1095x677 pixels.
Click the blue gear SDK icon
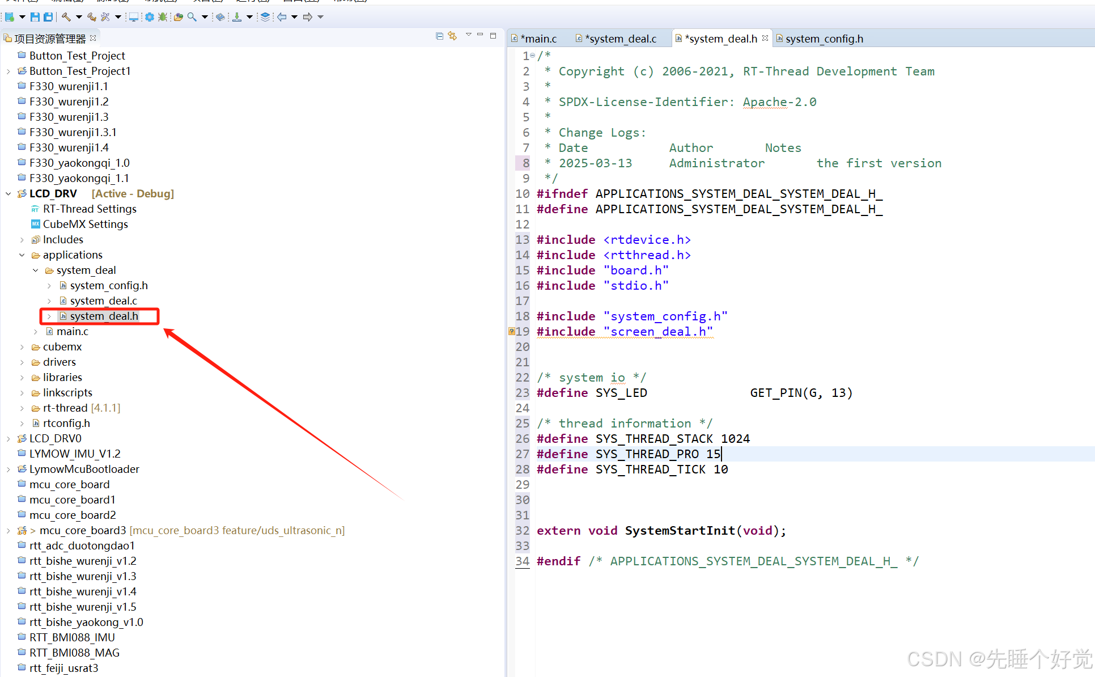(x=150, y=17)
